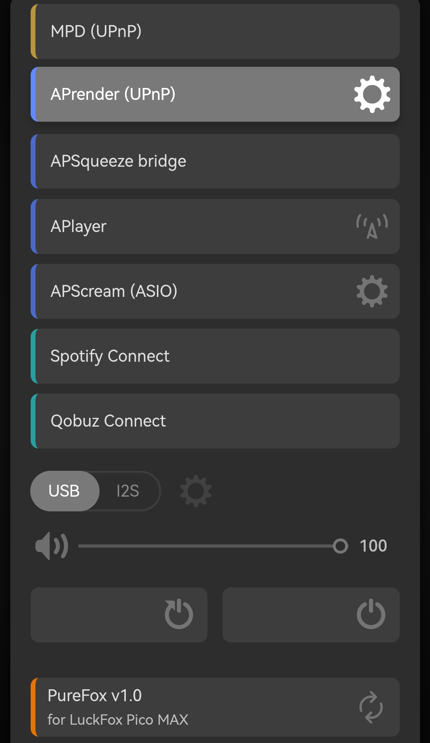Switch audio output to USB
The image size is (430, 743).
(x=64, y=491)
